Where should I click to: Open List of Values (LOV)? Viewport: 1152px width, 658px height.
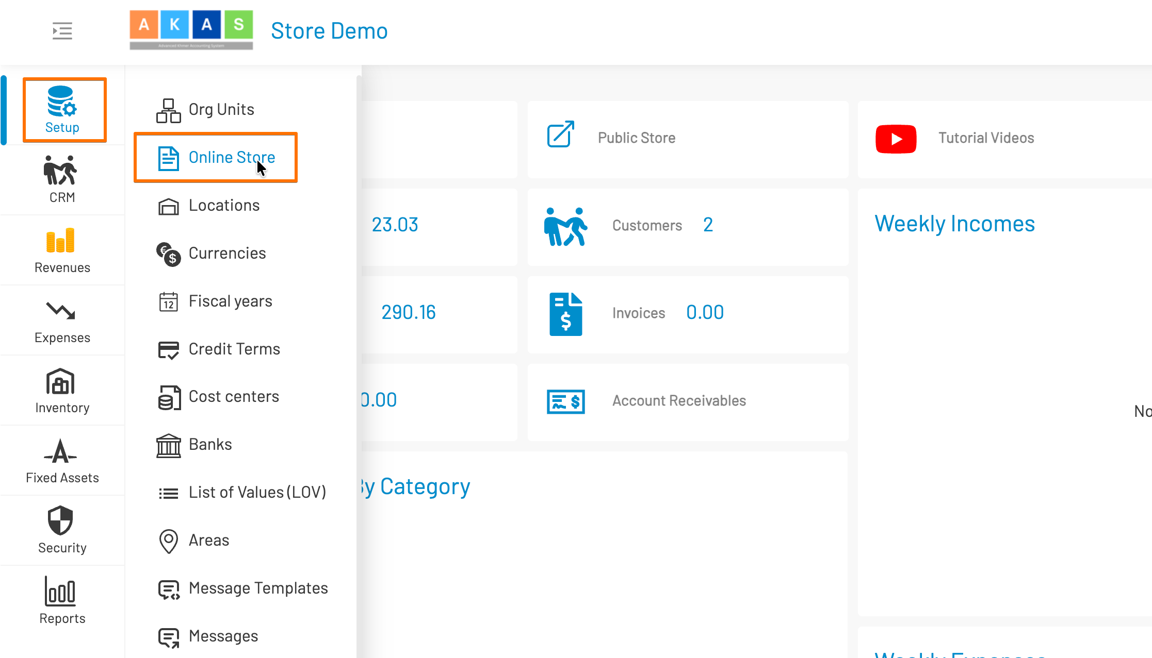(256, 493)
